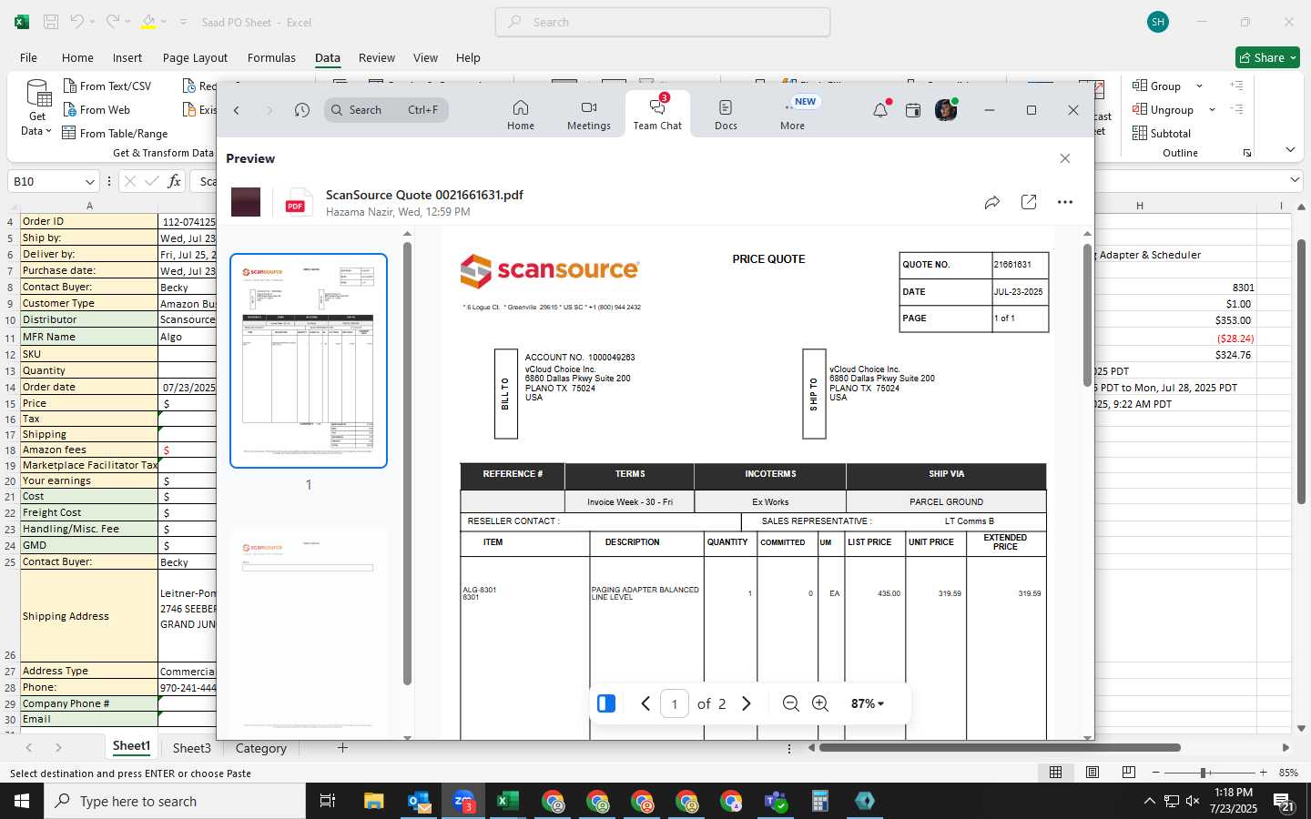The height and width of the screenshot is (819, 1311).
Task: Open Zoom calendar icon
Action: 913,110
